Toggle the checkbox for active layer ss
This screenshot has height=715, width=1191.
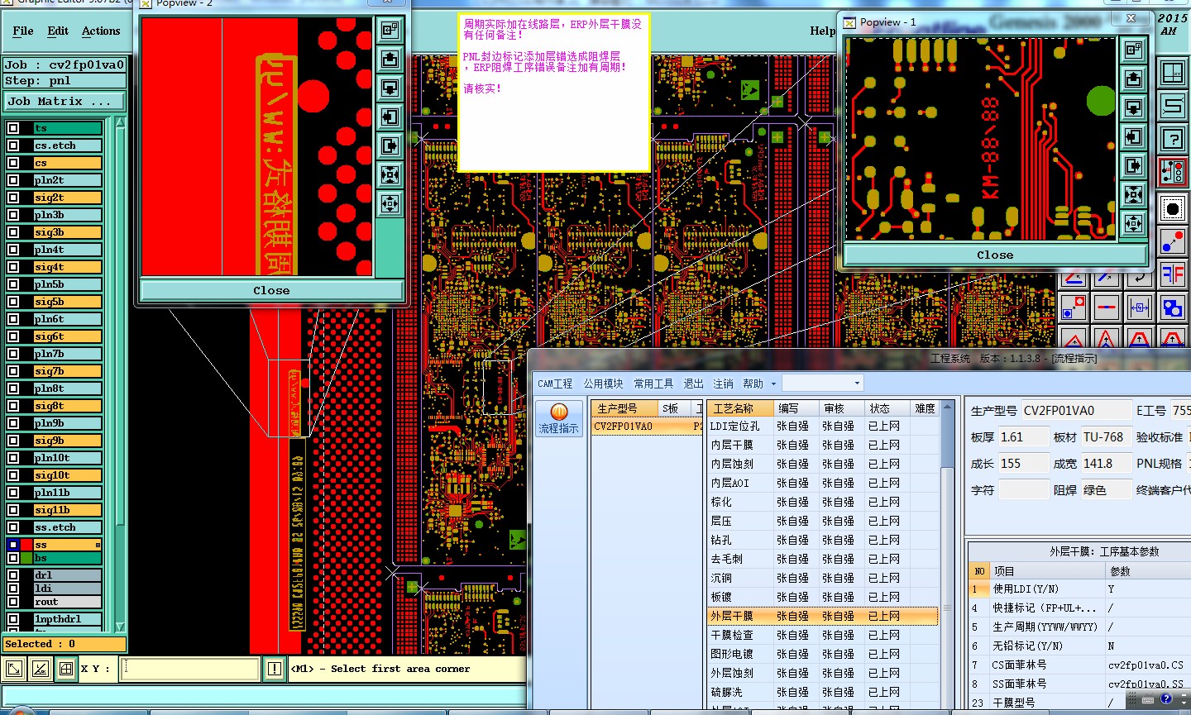(13, 545)
